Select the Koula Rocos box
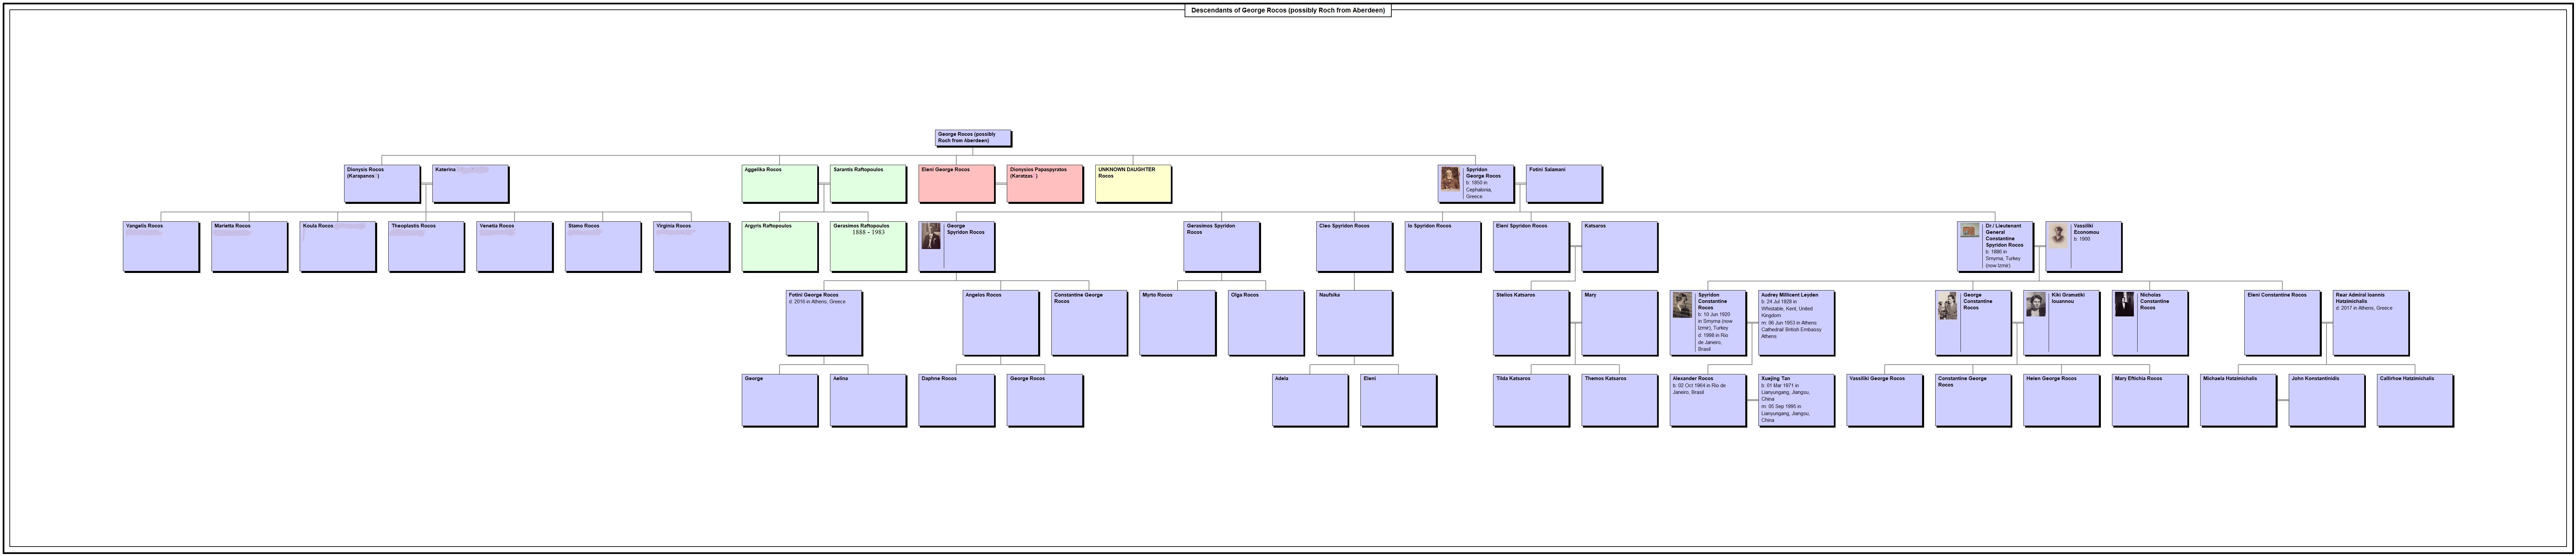This screenshot has width=2576, height=556. 338,246
